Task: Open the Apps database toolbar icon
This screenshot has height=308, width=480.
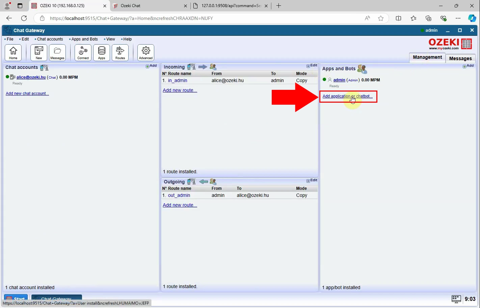Action: click(x=102, y=53)
